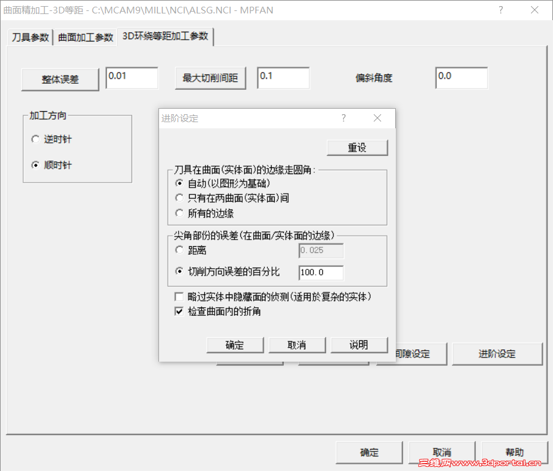This screenshot has width=553, height=471.
Task: Enable 略过实体中隐藏面的侦测 checkbox
Action: [179, 296]
